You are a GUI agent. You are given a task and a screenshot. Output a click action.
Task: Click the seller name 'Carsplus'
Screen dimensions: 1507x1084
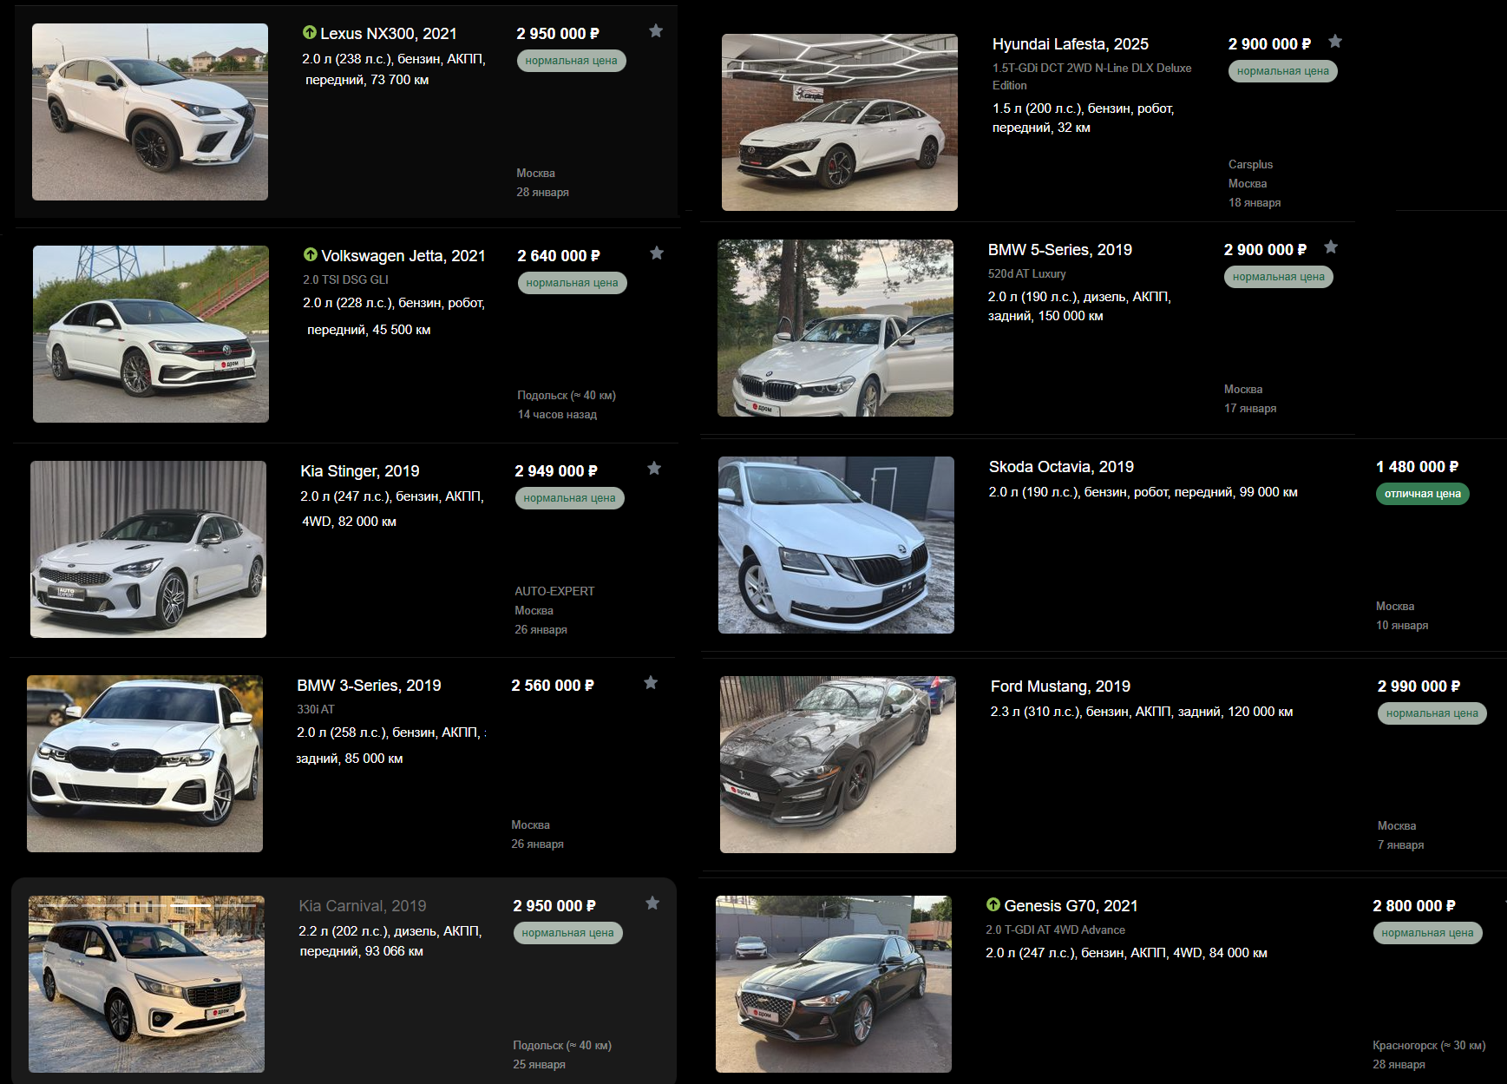(1250, 165)
